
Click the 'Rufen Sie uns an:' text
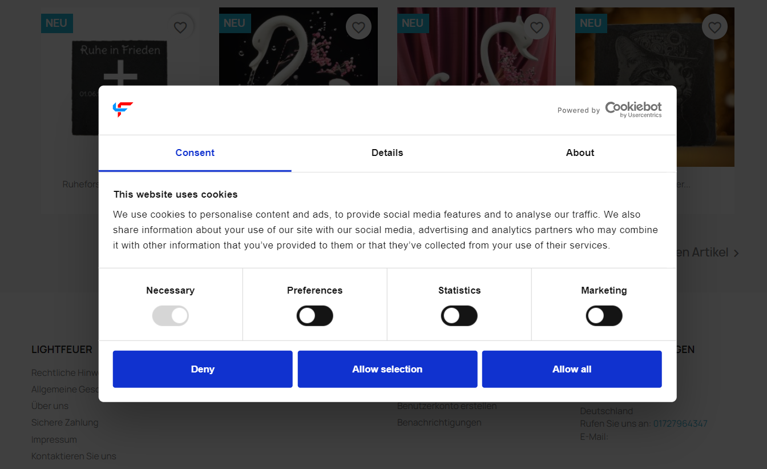coord(615,424)
